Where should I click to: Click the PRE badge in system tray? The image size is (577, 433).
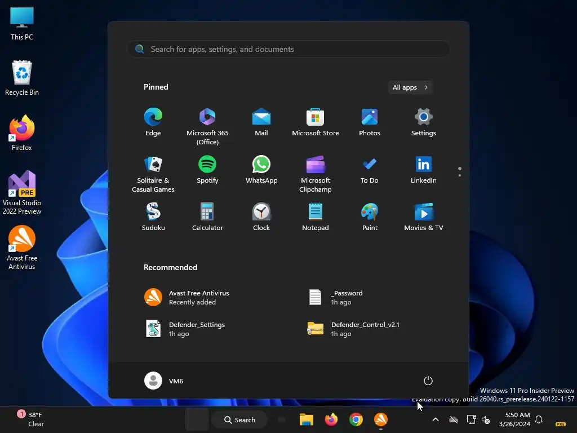[561, 424]
